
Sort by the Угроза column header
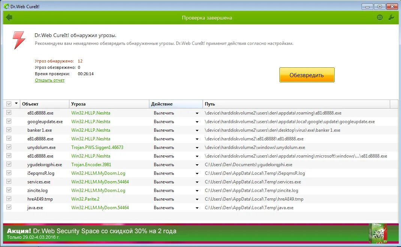pyautogui.click(x=109, y=104)
